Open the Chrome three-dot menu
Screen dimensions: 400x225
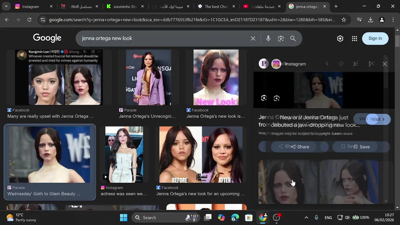393,20
